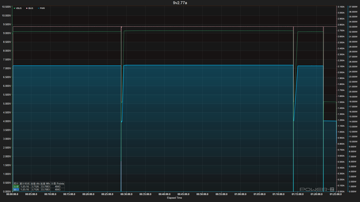Click the 01:25:00.0 time axis tick

tap(336, 194)
